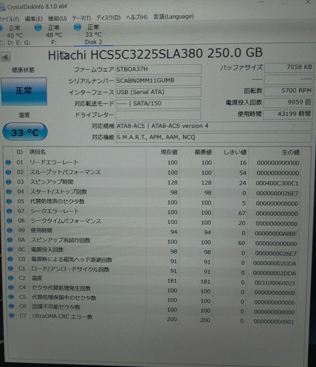Viewport: 316px width, 367px height.
Task: Click the status dot for row C5
Action: click(11, 297)
